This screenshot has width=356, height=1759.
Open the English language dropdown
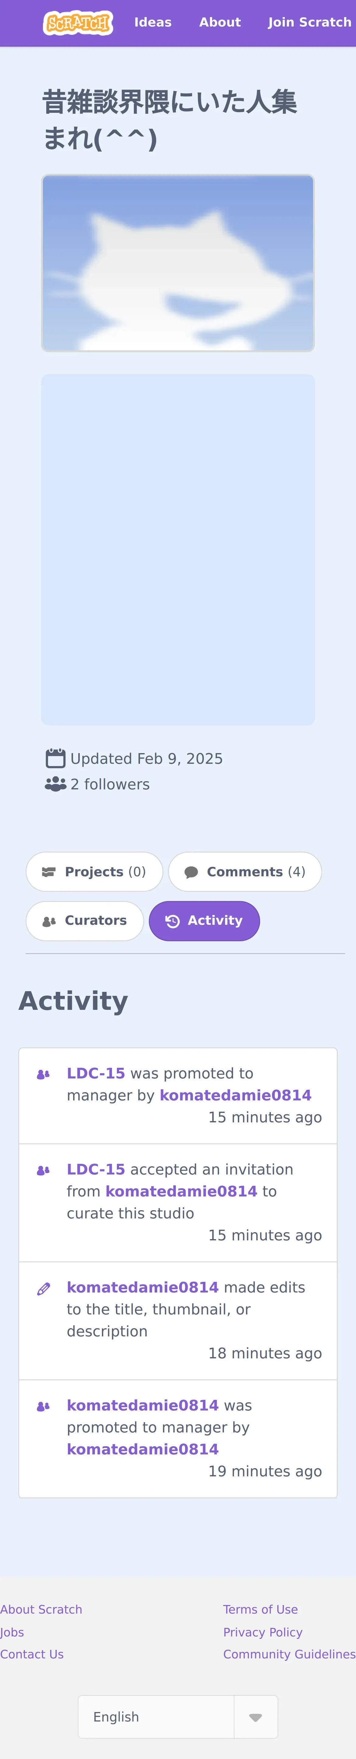tap(156, 1716)
